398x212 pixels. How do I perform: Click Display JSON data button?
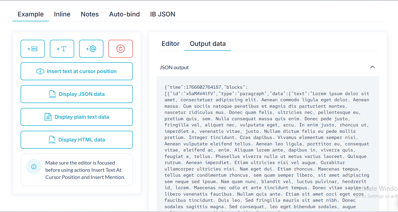[x=76, y=94]
